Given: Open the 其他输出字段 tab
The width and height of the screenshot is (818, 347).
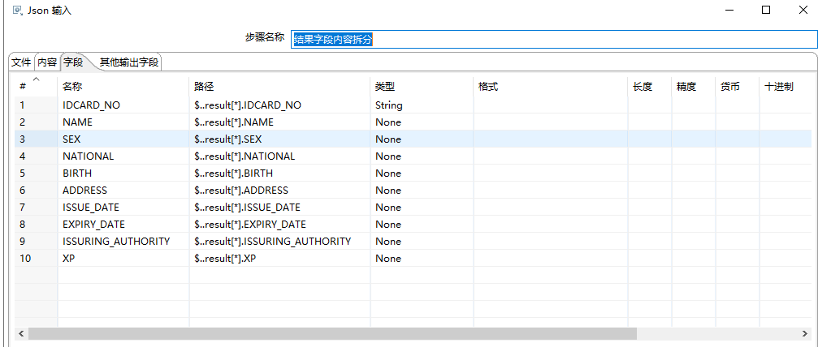Looking at the screenshot, I should [x=129, y=62].
